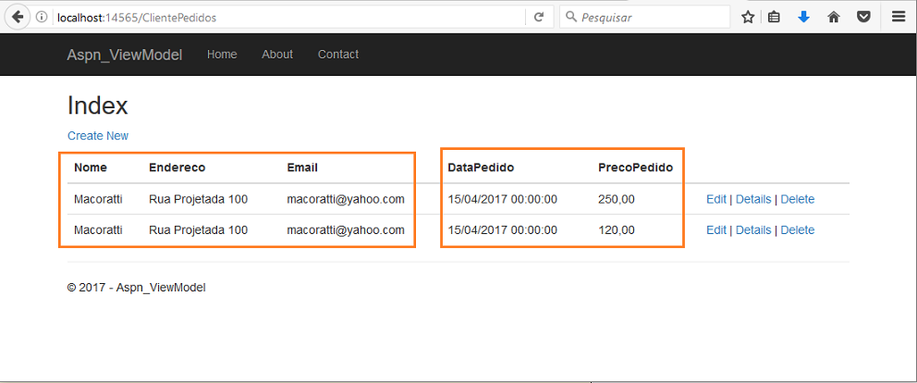Select email cell in the 120,00 row
The image size is (917, 383).
(346, 230)
